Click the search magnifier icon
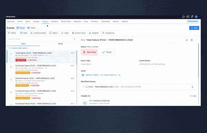The width and height of the screenshot is (207, 133). (74, 39)
